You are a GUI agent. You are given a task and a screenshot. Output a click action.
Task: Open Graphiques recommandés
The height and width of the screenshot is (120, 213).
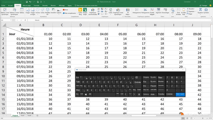[93, 12]
